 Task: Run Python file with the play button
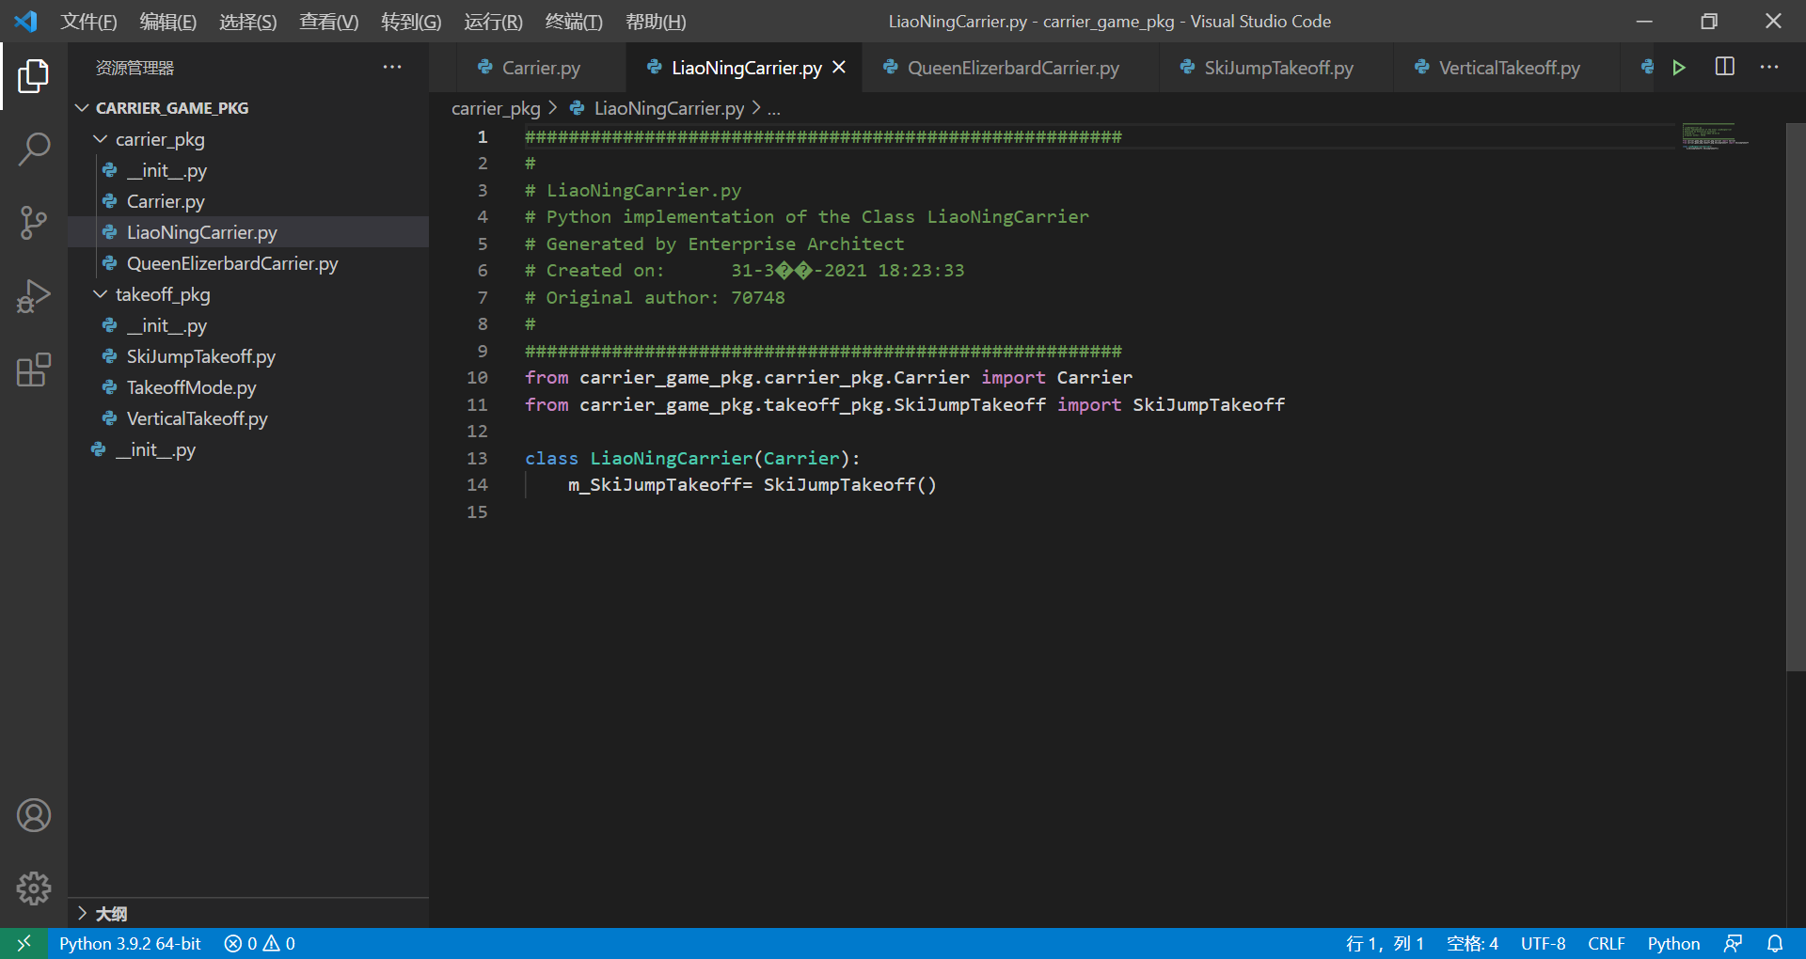1679,68
